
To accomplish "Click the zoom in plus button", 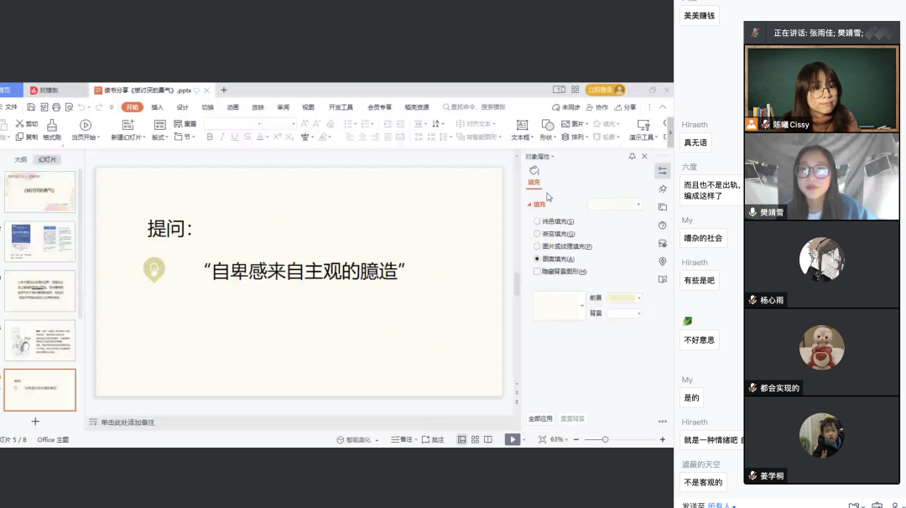I will pyautogui.click(x=663, y=440).
